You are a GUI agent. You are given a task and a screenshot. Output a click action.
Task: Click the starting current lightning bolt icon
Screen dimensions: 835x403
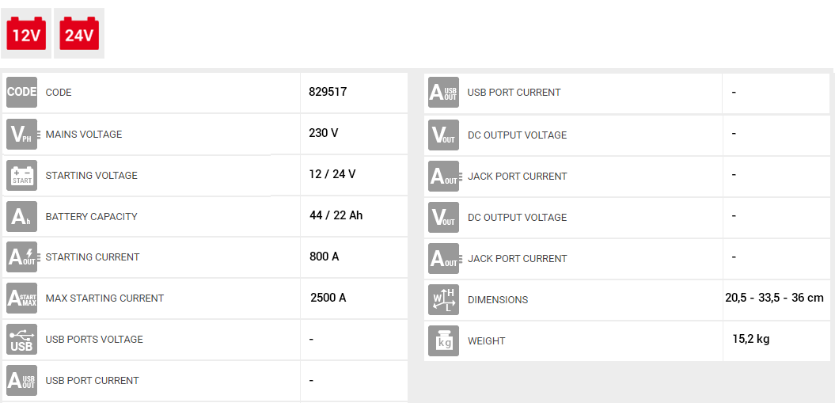[x=21, y=257]
